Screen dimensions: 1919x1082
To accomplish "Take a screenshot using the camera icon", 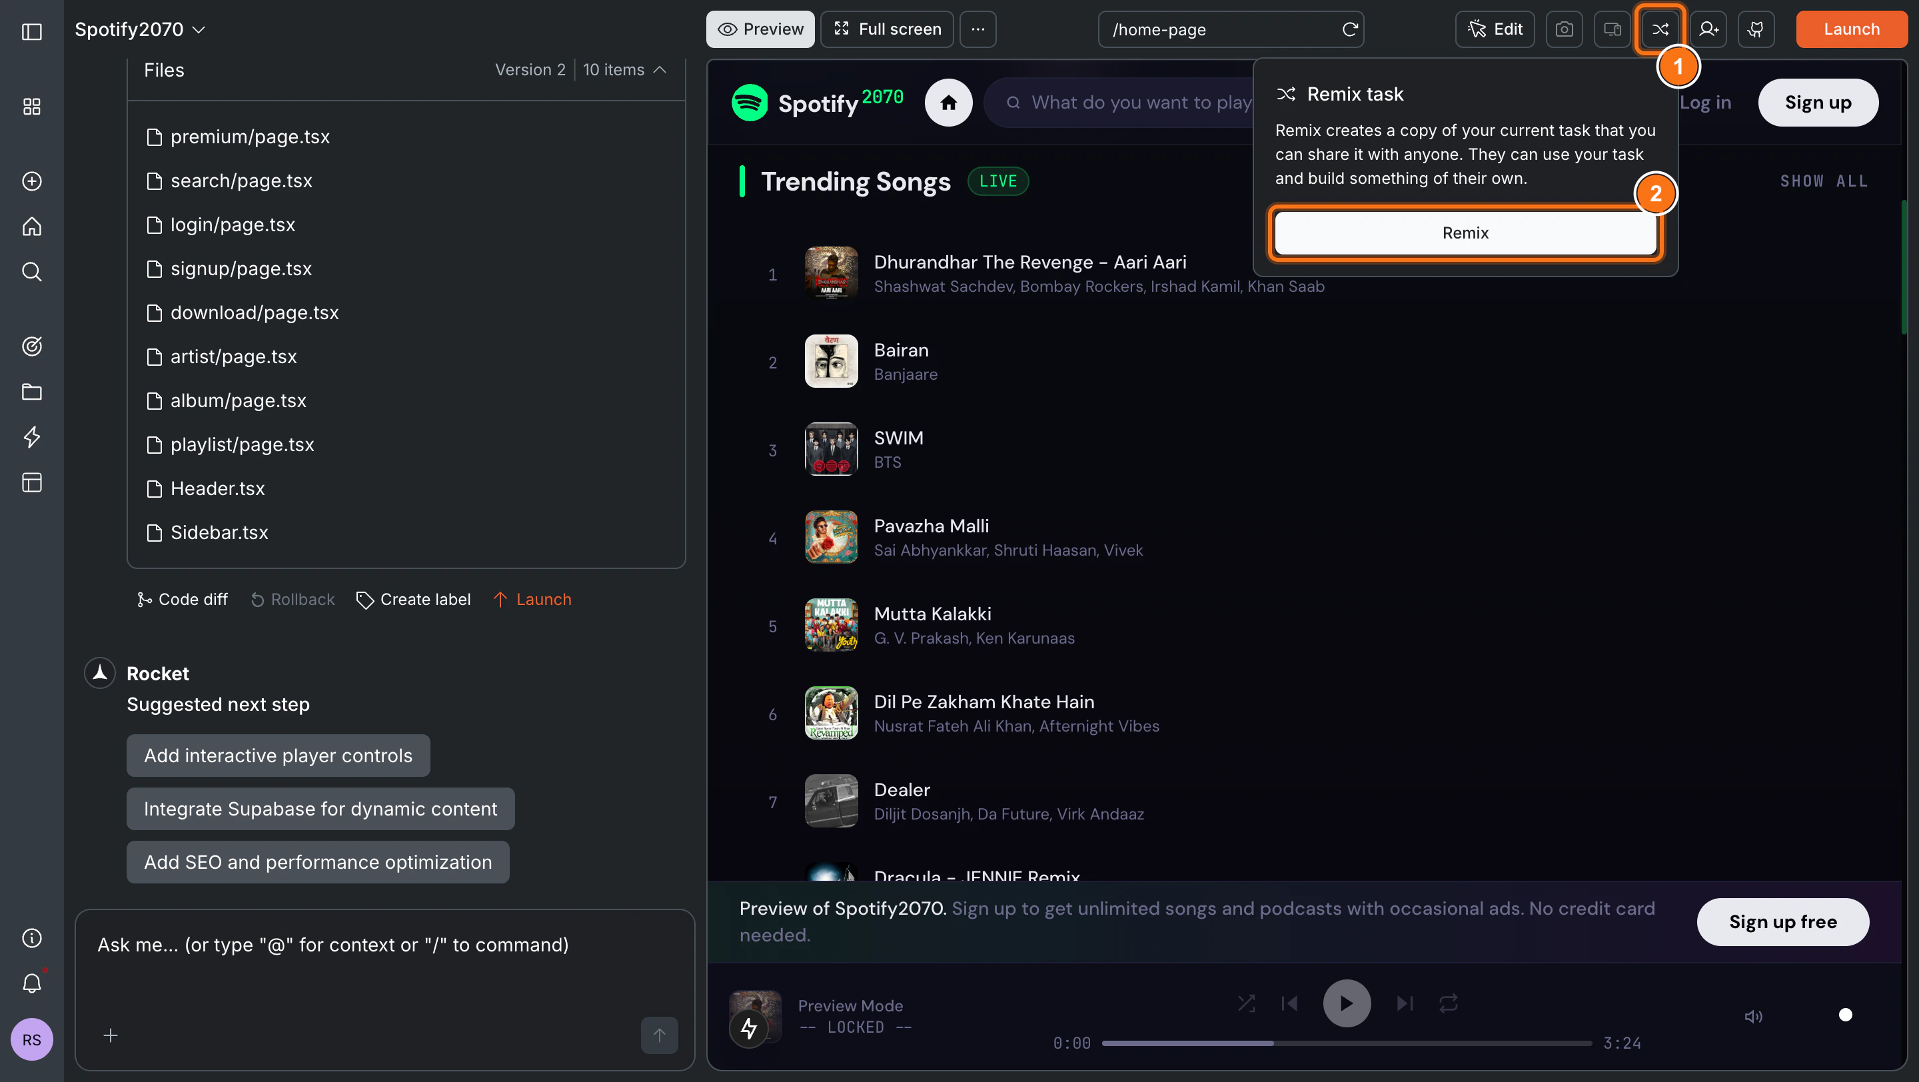I will click(1565, 29).
